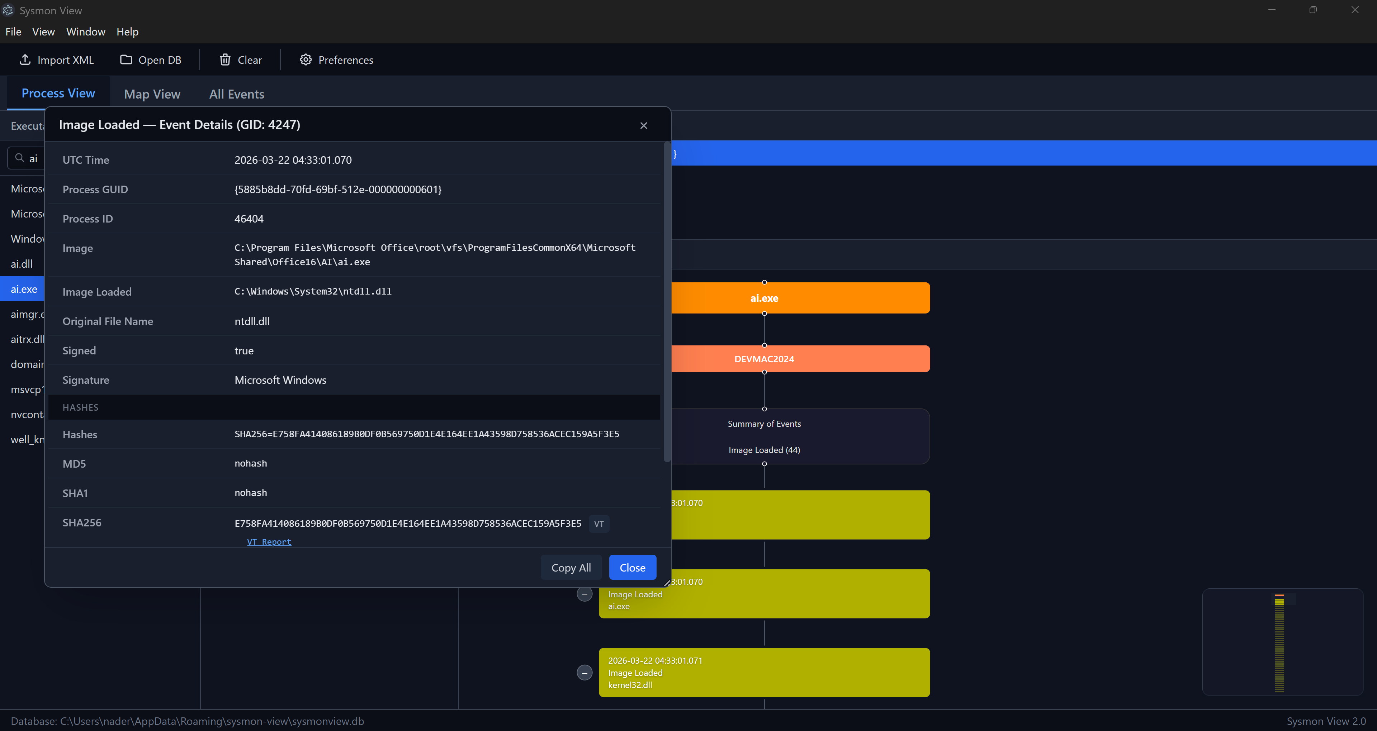Select the msvcp entry in the list

[x=22, y=389]
